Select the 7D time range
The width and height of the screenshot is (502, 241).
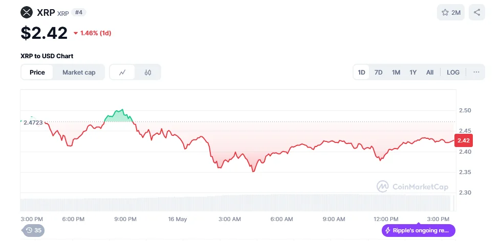pos(378,73)
